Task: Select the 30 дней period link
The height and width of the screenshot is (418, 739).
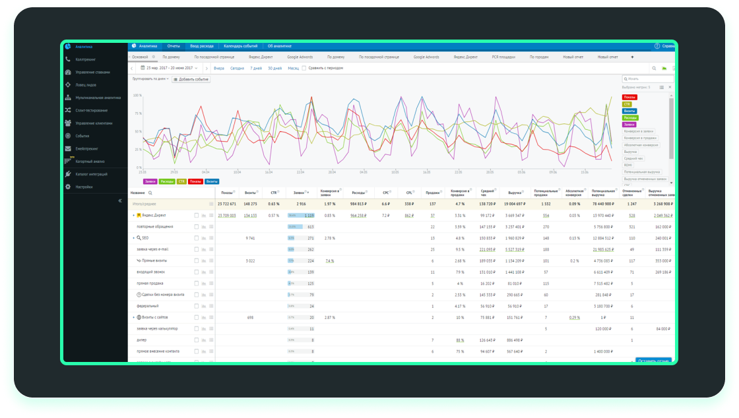Action: click(x=274, y=69)
